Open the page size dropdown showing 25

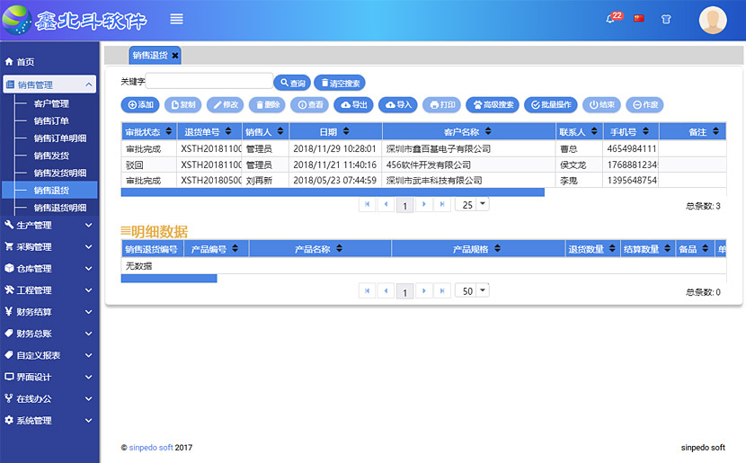[472, 204]
